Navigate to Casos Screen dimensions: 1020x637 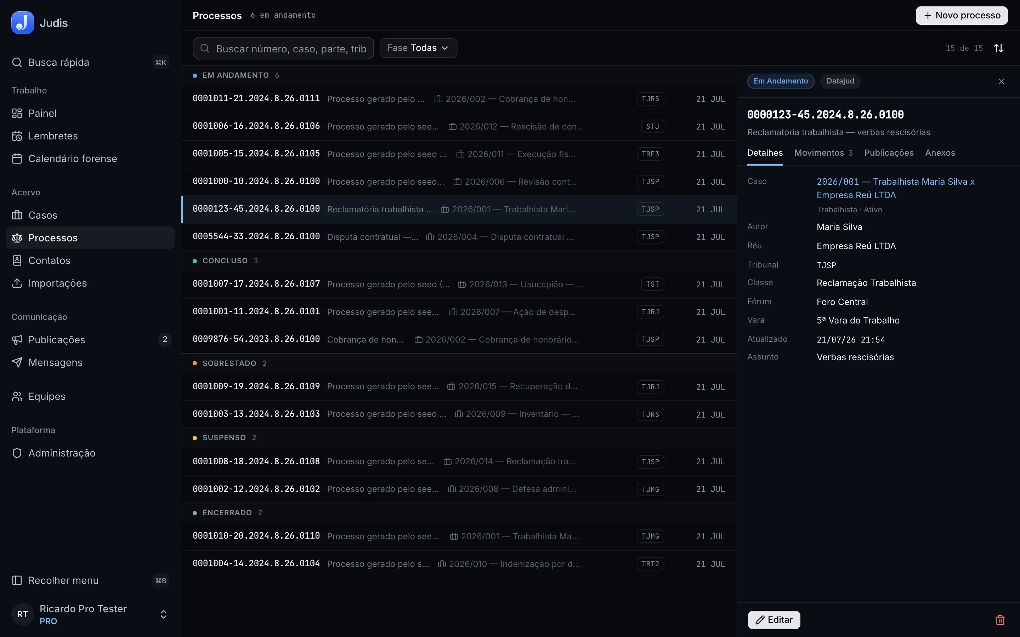(90, 215)
